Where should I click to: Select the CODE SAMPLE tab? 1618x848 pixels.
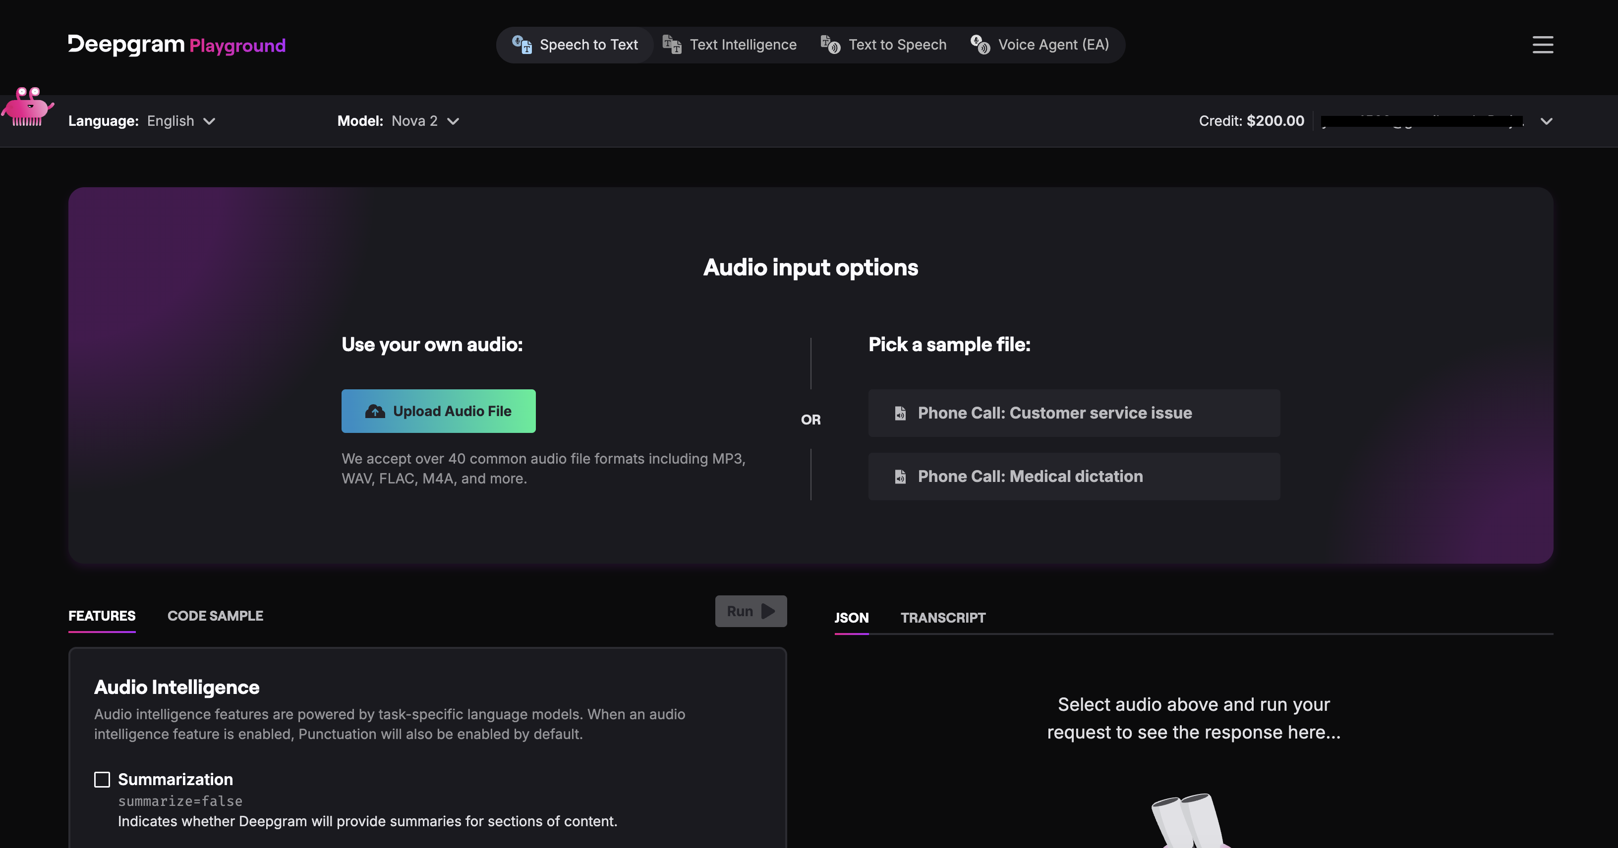click(x=216, y=616)
